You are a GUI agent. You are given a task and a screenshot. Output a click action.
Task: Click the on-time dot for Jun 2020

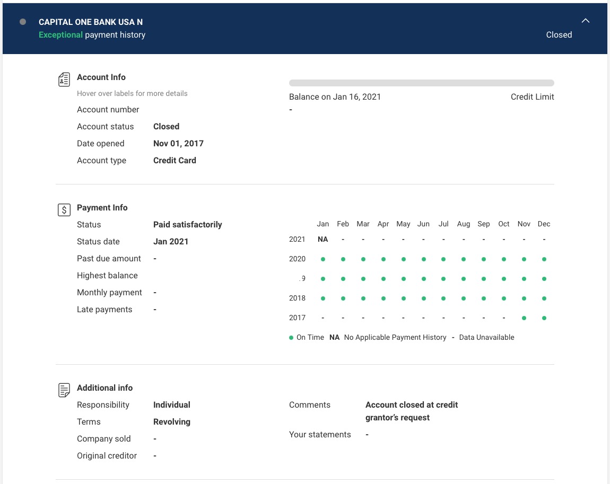pyautogui.click(x=423, y=259)
